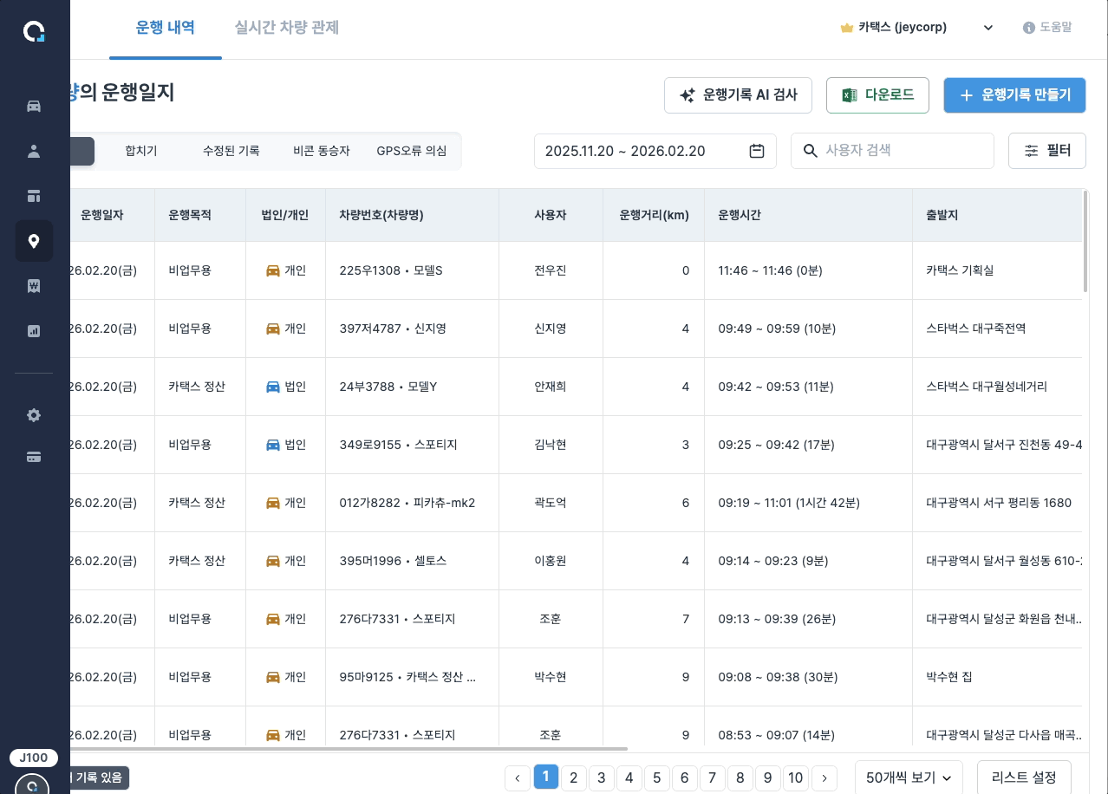Click the dashboard sidebar icon
This screenshot has height=794, width=1108.
coord(33,196)
